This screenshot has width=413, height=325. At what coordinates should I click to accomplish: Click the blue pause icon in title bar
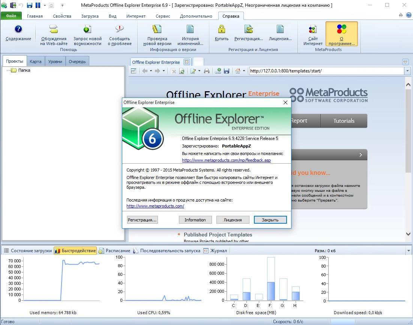(38, 5)
